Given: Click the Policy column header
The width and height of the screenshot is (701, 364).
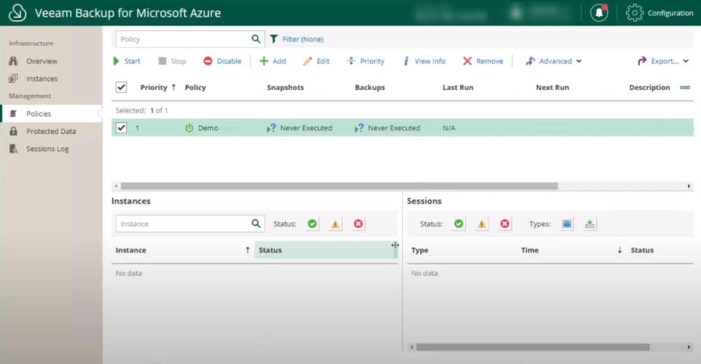Looking at the screenshot, I should [196, 87].
